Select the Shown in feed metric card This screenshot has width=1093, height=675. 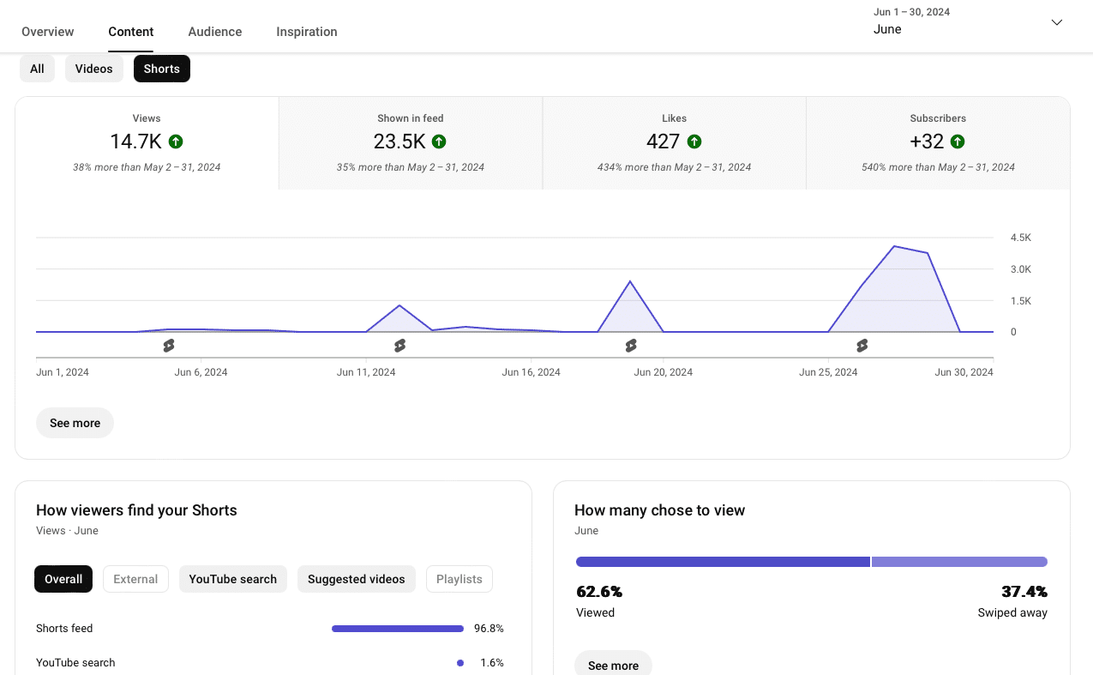click(x=411, y=142)
